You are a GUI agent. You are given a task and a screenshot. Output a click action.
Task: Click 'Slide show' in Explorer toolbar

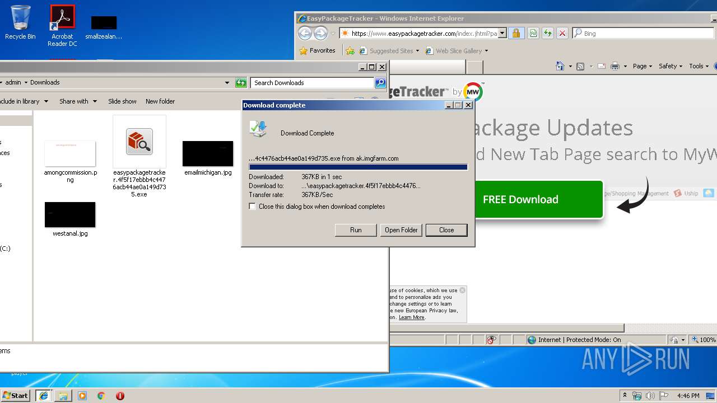coord(122,101)
